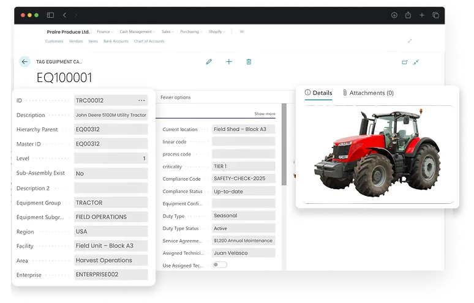Viewport: 474px width, 303px height.
Task: Open the Chart of Accounts link
Action: [149, 42]
